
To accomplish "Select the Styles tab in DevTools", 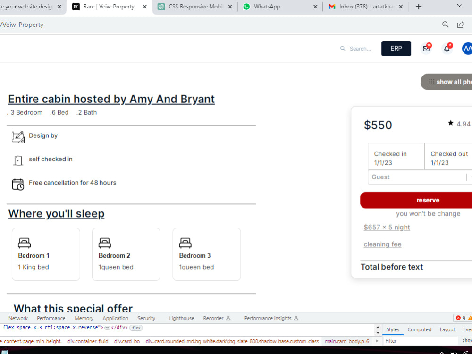I will tap(393, 329).
